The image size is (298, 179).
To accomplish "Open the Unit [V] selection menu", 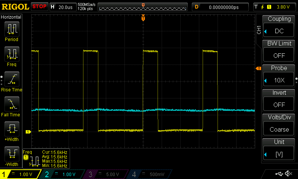I will [x=279, y=154].
